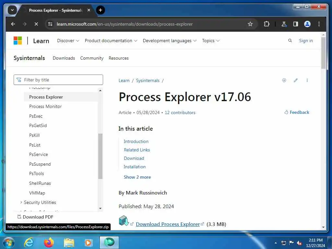Expand Development languages menu
Screen dimensions: 332x249
pyautogui.click(x=170, y=41)
